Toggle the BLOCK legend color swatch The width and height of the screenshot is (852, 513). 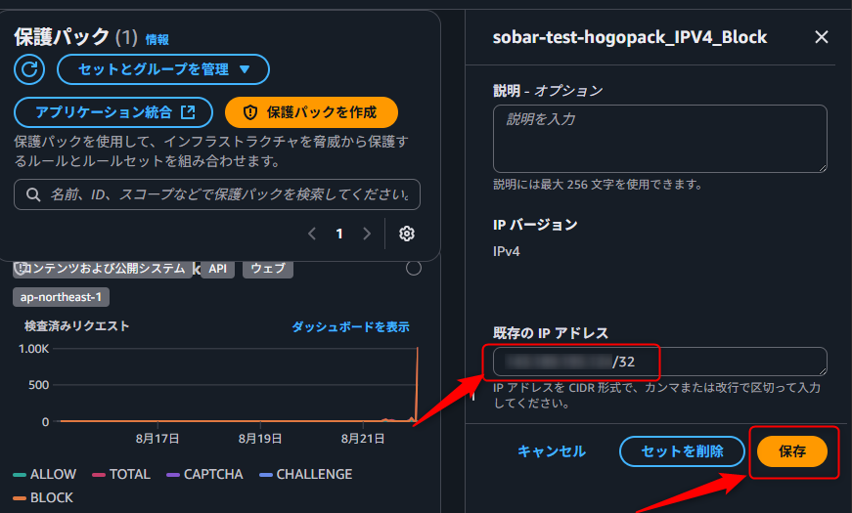point(20,497)
